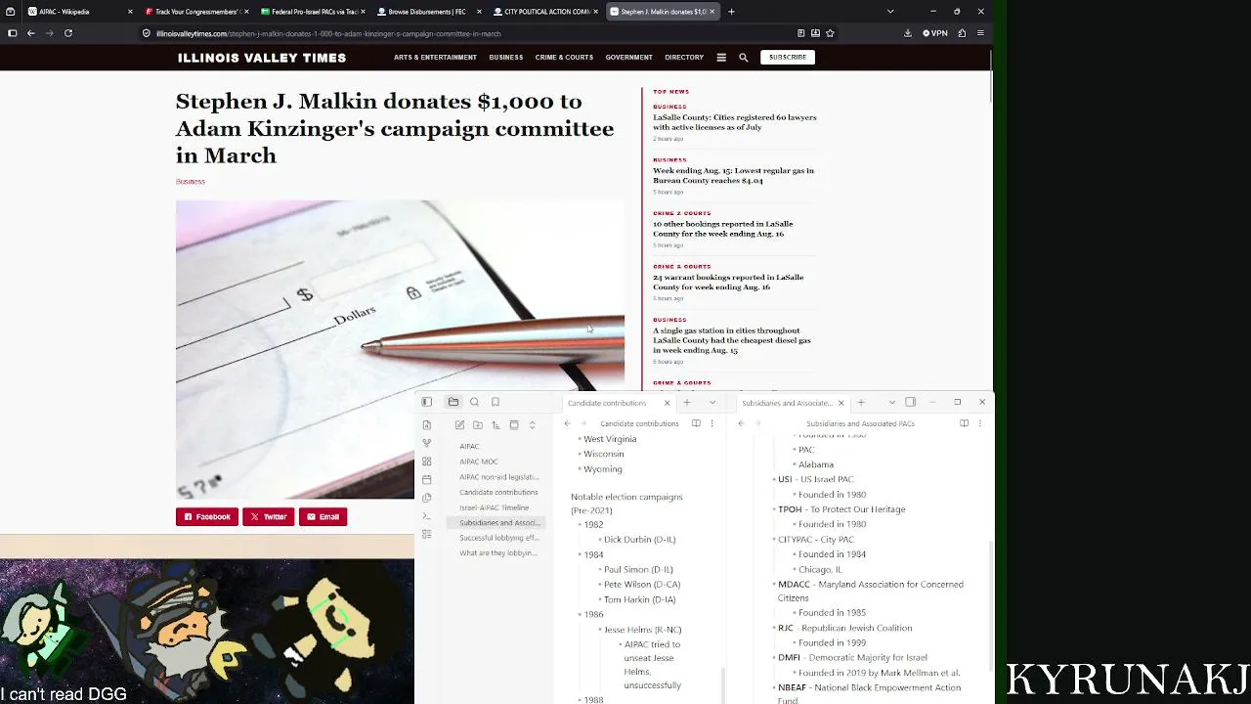This screenshot has height=704, width=1251.
Task: Reload the page in the browser
Action: pos(68,33)
